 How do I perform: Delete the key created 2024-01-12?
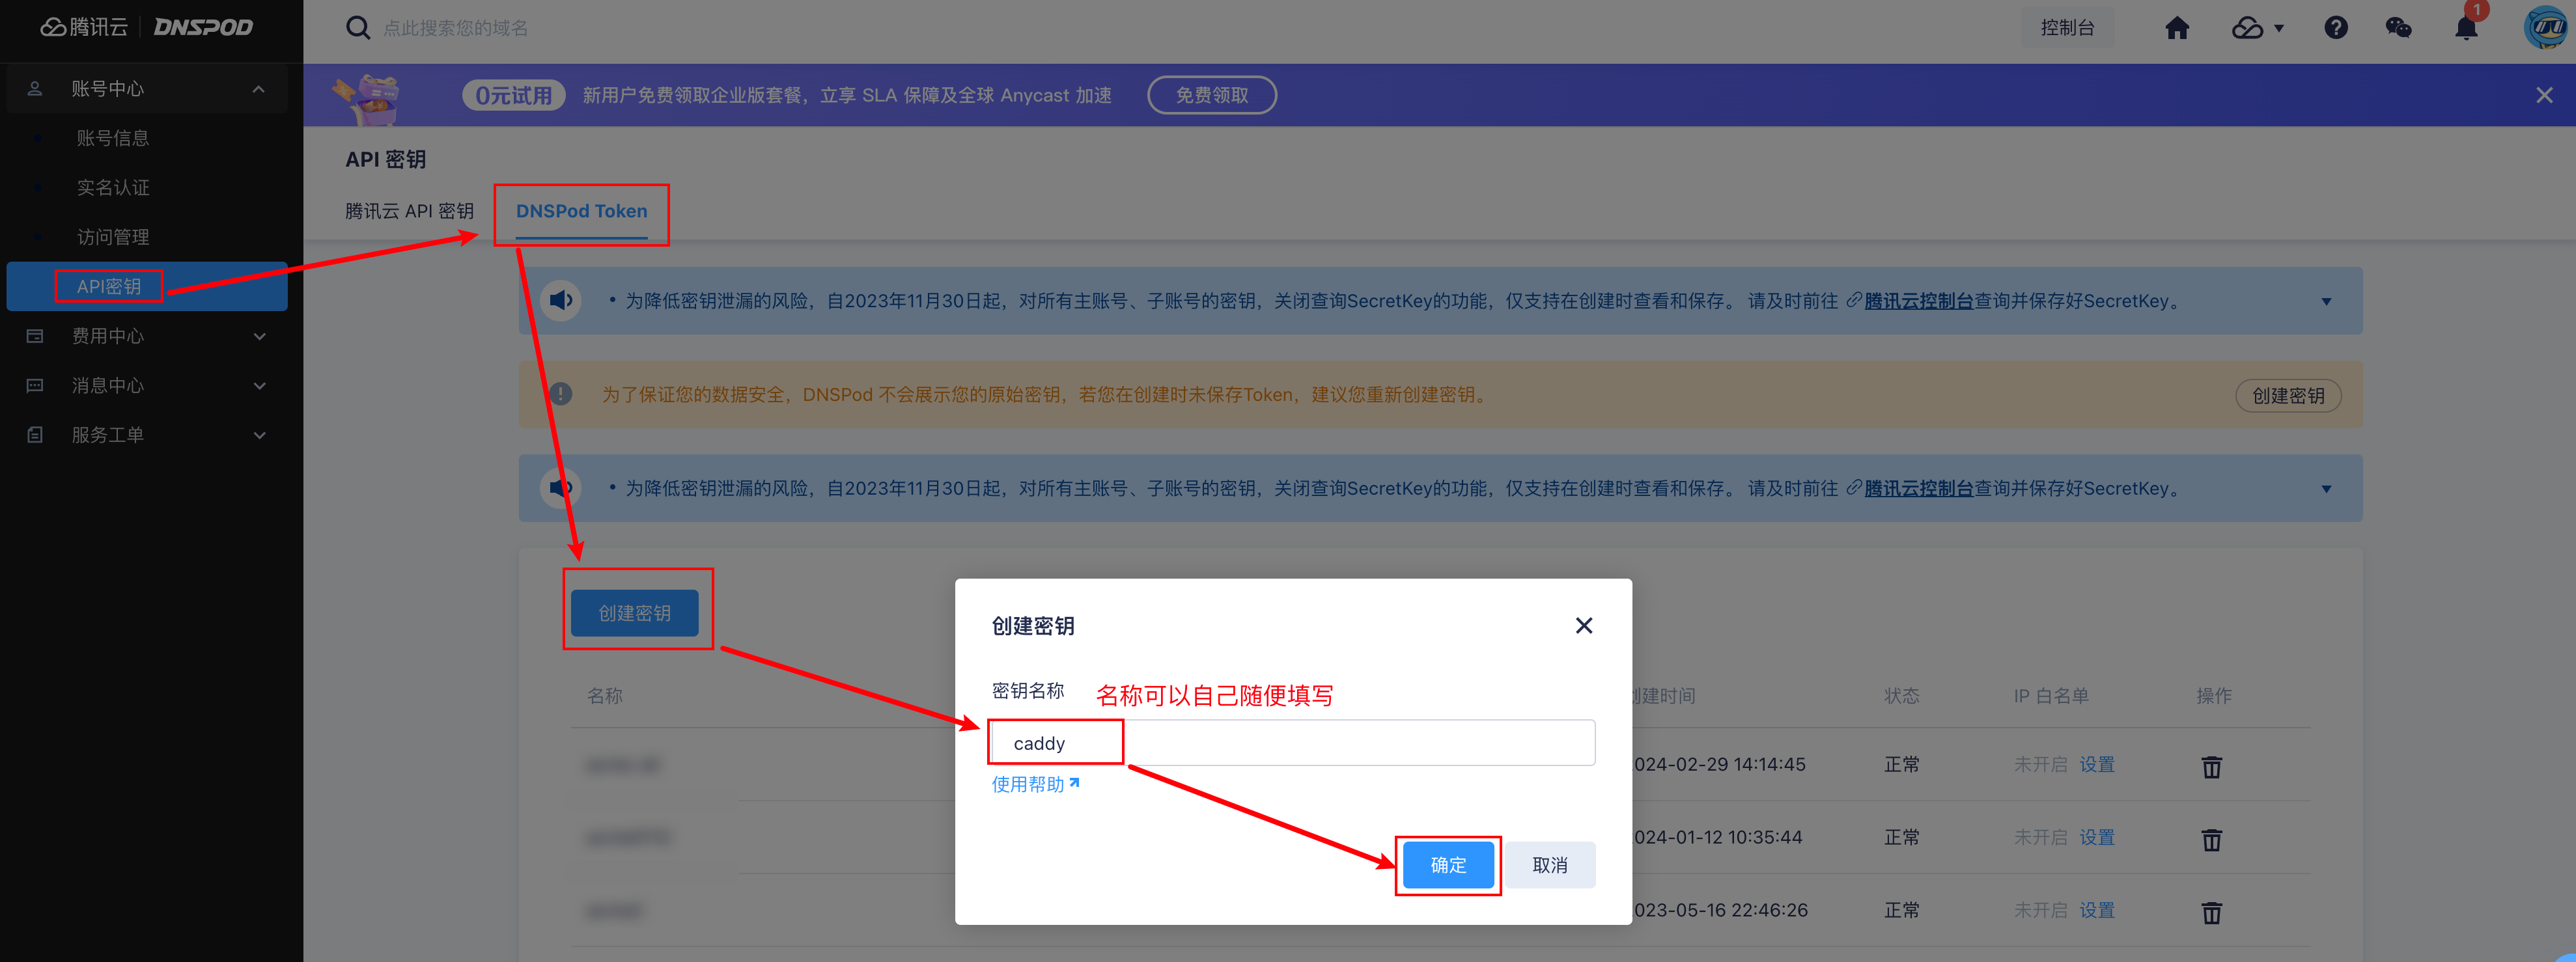click(x=2211, y=839)
